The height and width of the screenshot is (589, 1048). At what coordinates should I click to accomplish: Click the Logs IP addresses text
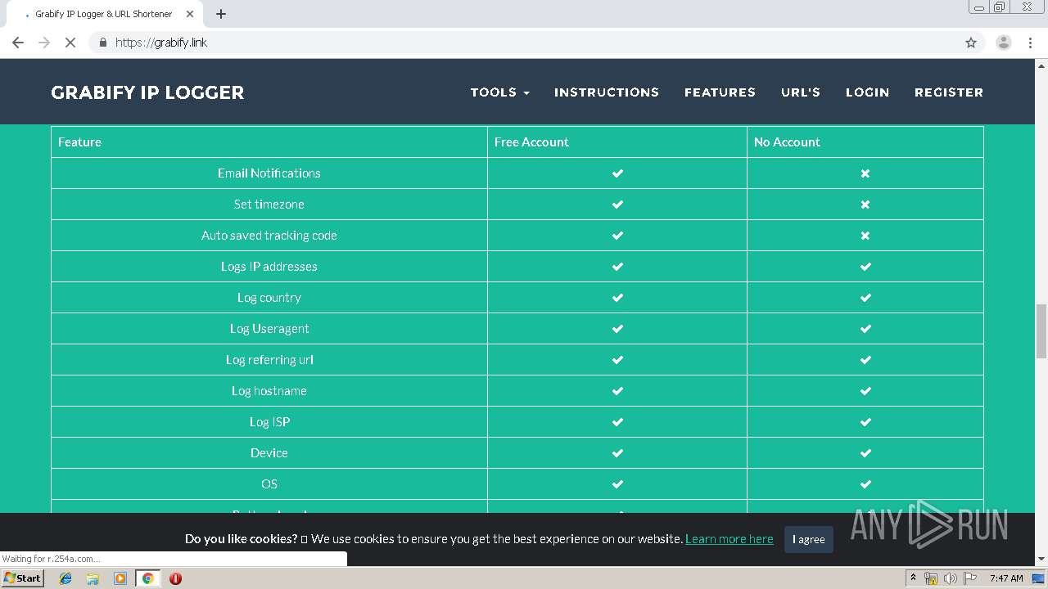tap(269, 267)
